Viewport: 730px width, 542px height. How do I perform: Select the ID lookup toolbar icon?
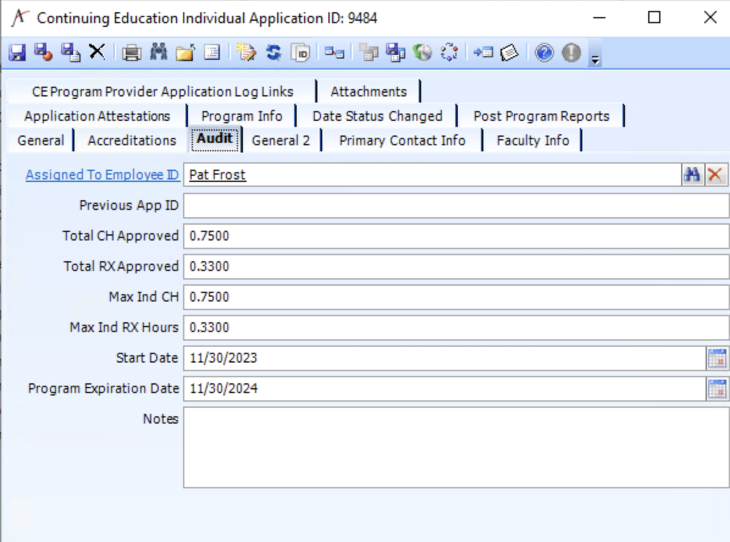(298, 52)
